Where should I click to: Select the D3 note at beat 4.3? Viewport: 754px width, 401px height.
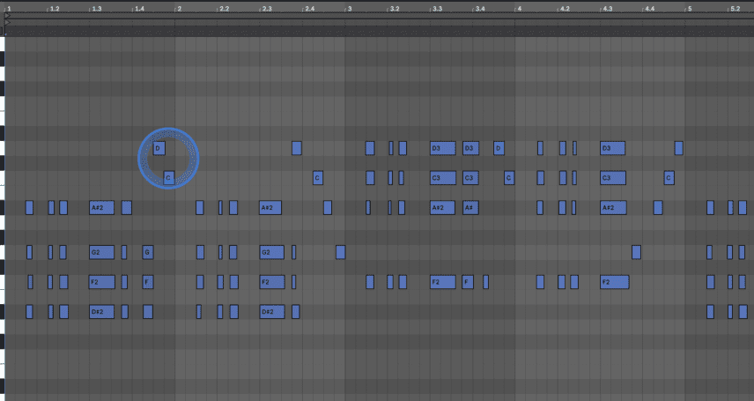[x=613, y=148]
